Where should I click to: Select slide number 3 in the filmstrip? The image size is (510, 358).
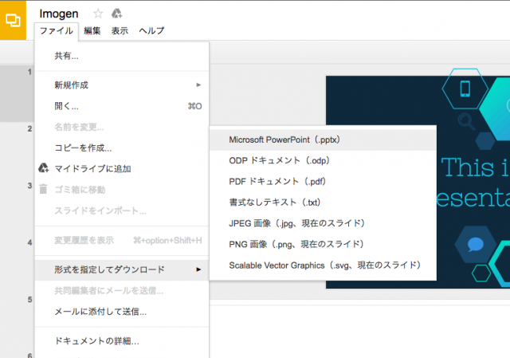[x=30, y=186]
